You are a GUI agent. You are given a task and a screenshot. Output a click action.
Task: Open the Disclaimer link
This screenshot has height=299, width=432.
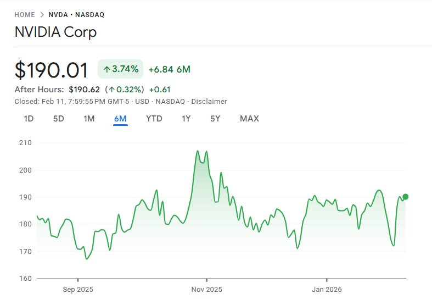pyautogui.click(x=209, y=102)
